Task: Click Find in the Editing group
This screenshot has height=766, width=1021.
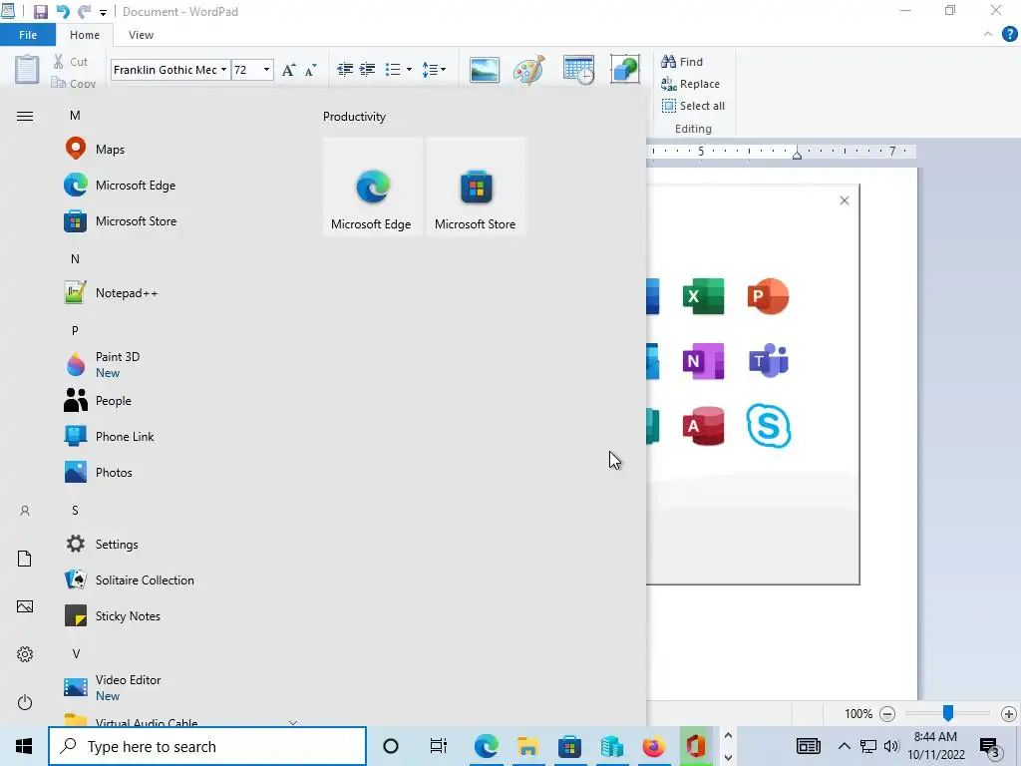Action: pos(682,62)
